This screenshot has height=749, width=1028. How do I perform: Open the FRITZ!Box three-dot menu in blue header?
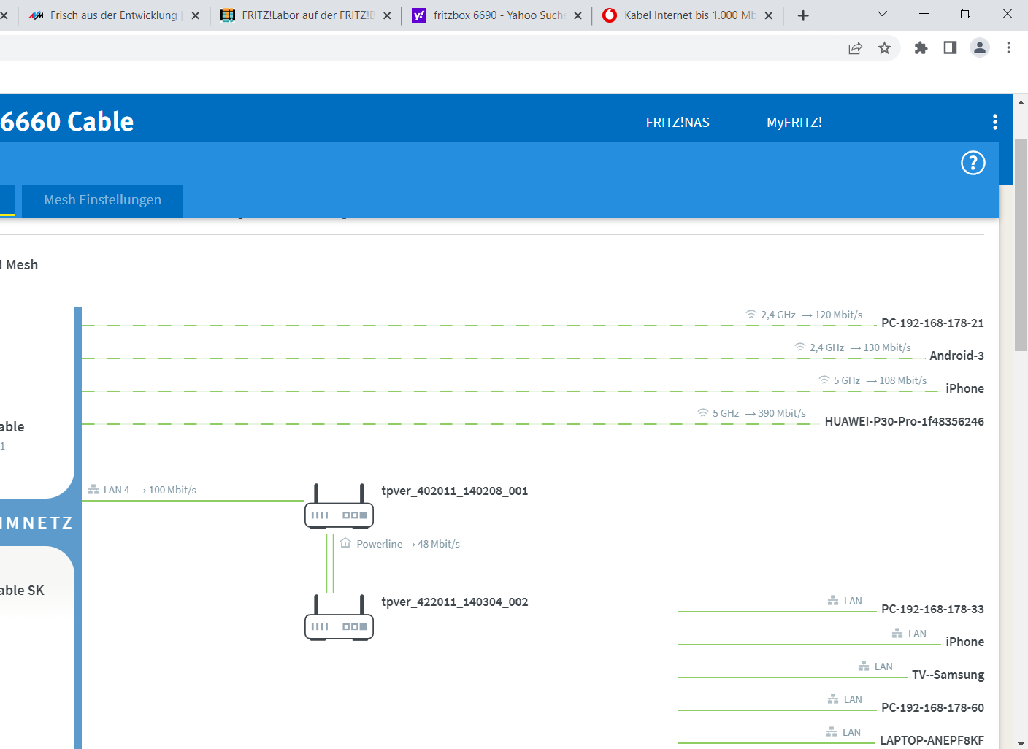(994, 122)
